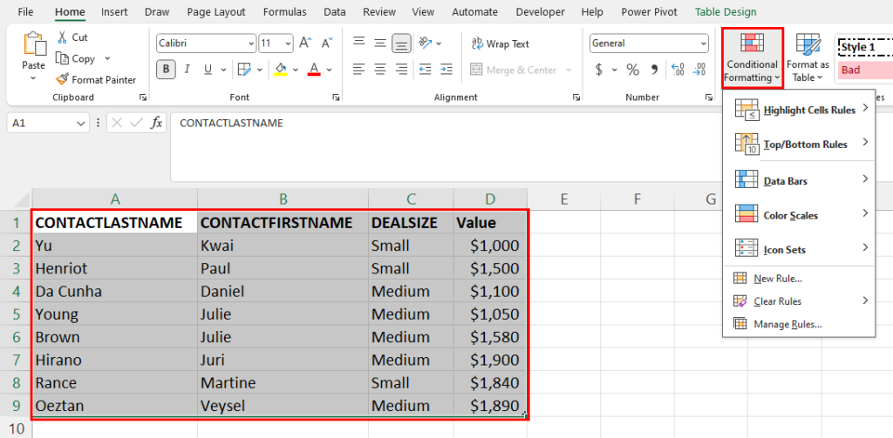The image size is (893, 438).
Task: Toggle Italic formatting
Action: pos(187,70)
